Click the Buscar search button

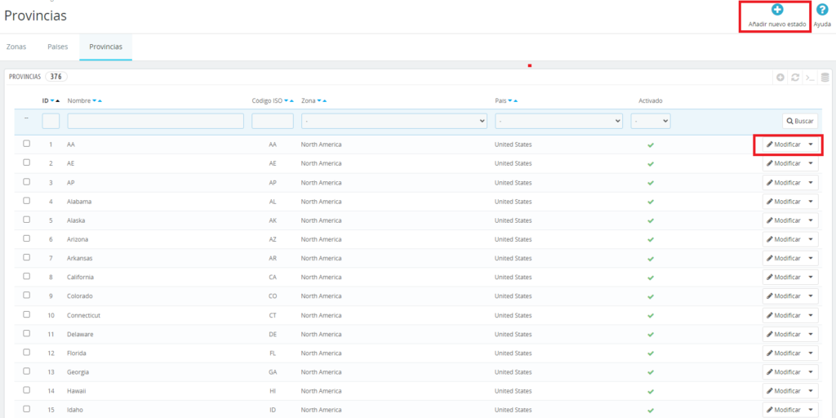point(800,121)
